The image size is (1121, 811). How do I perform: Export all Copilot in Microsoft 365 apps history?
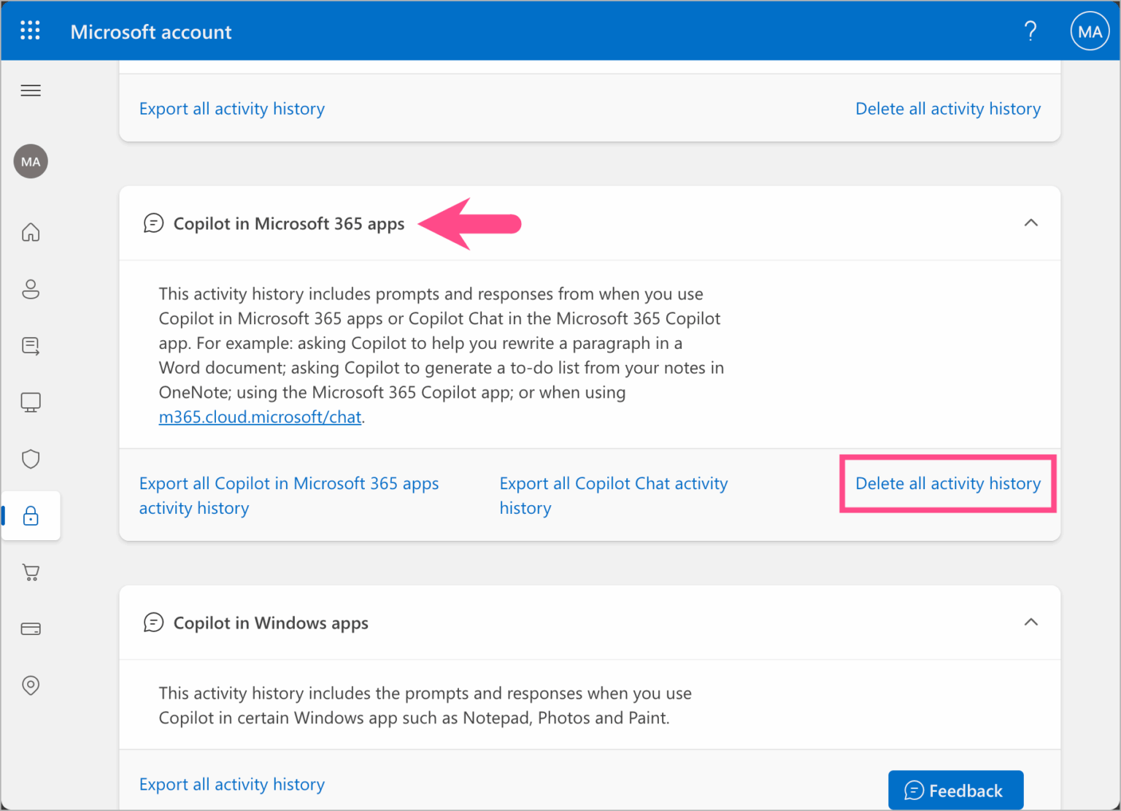click(x=288, y=495)
